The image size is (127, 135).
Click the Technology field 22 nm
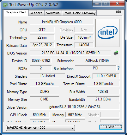click(x=42, y=37)
